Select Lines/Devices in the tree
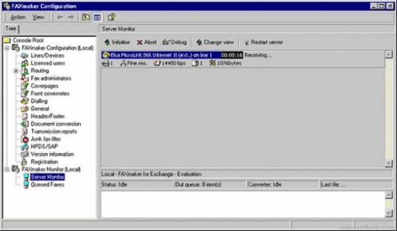Screen dimensions: 397x231 pos(47,55)
